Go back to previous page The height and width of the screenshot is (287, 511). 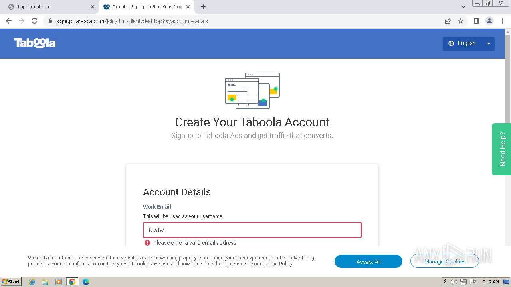pos(9,21)
